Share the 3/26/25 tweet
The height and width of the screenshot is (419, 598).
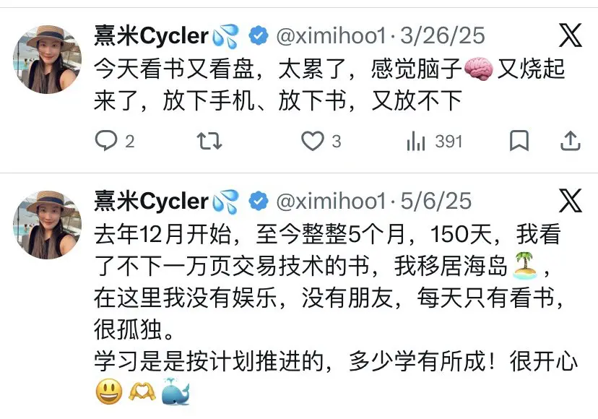(x=570, y=141)
